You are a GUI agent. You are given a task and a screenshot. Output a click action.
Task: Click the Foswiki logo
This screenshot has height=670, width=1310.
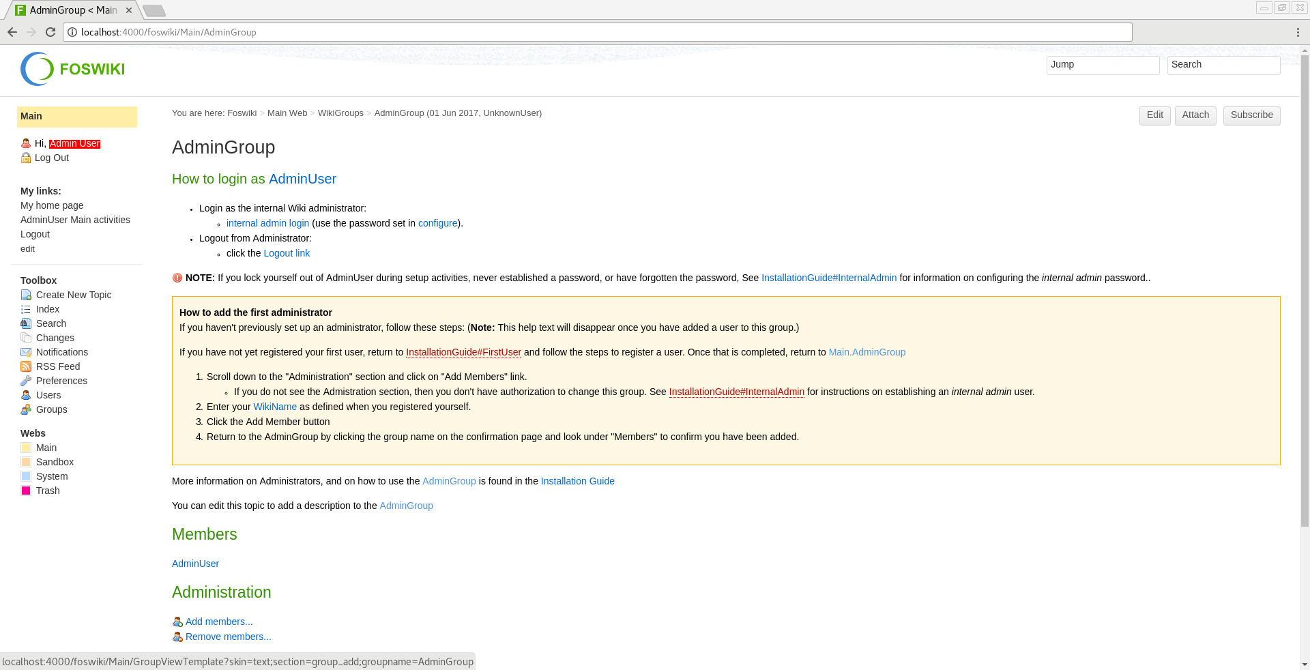point(72,69)
